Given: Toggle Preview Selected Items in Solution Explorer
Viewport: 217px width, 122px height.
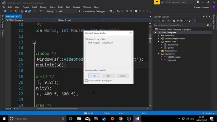Looking at the screenshot, I should [194, 21].
